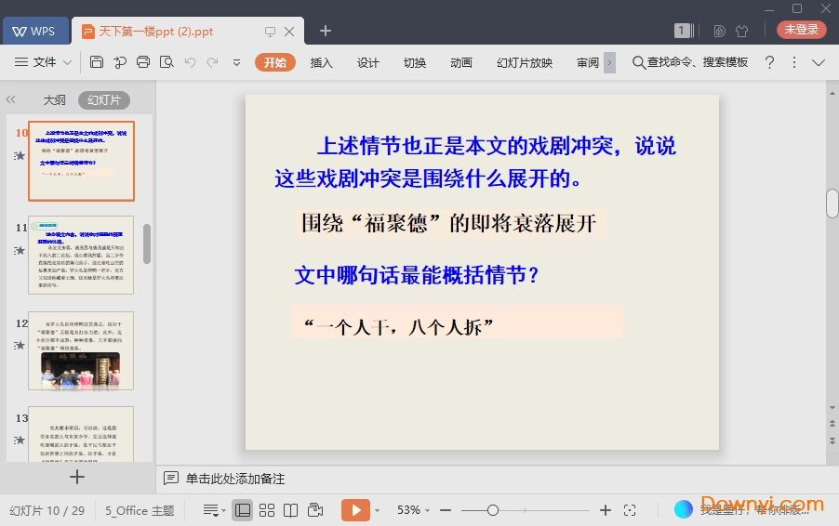Click the skin (shirt) icon in title bar
Screen dimensions: 839x526
(x=741, y=31)
